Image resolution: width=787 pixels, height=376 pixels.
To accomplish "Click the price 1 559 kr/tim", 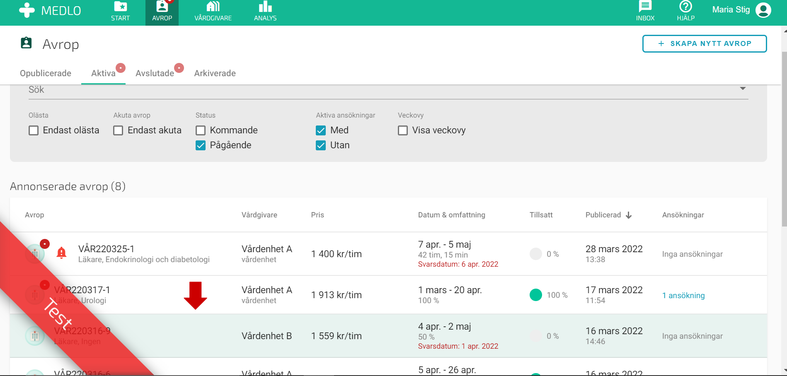I will pyautogui.click(x=337, y=336).
